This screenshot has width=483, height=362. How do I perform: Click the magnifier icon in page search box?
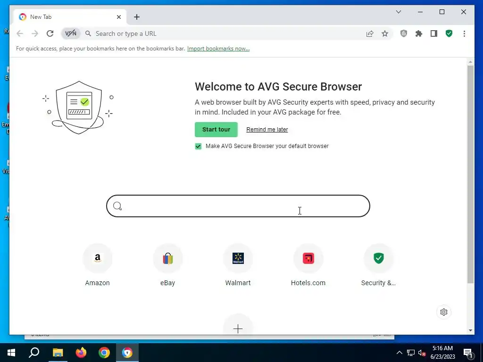(x=117, y=206)
